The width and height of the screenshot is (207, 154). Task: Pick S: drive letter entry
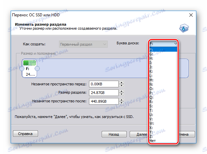163,106
